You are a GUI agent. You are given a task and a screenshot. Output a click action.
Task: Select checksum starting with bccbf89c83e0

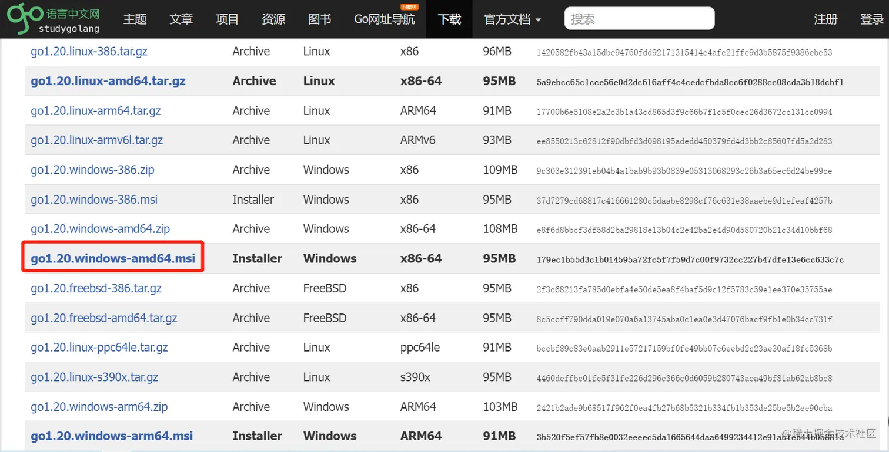[684, 349]
